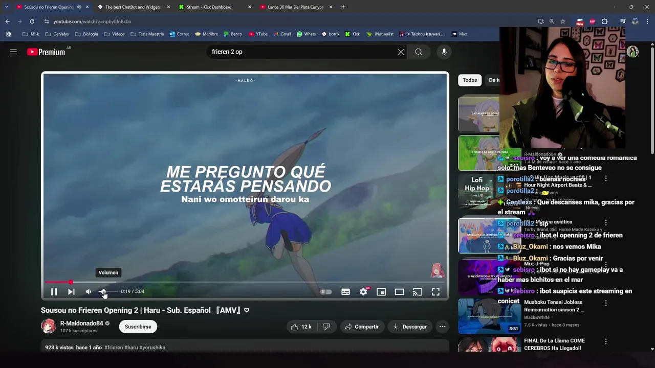Open Chrome apps grid in bookmarks bar
Image resolution: width=655 pixels, height=368 pixels.
9,34
